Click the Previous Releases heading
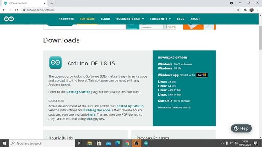262x147 pixels. pyautogui.click(x=153, y=138)
